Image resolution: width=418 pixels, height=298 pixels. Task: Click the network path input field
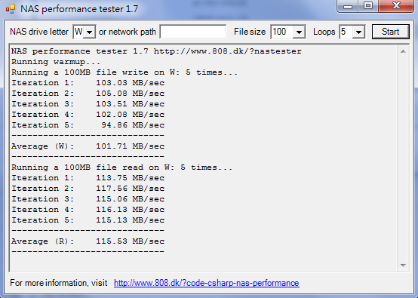coord(193,32)
